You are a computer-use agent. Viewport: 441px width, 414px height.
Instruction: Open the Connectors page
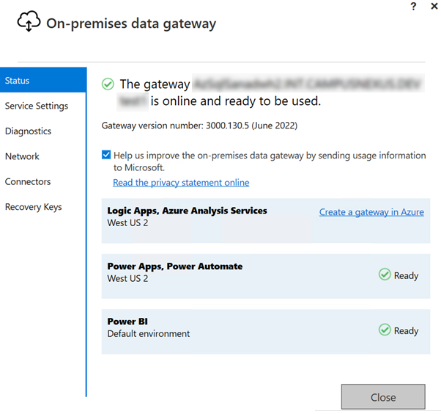click(28, 181)
